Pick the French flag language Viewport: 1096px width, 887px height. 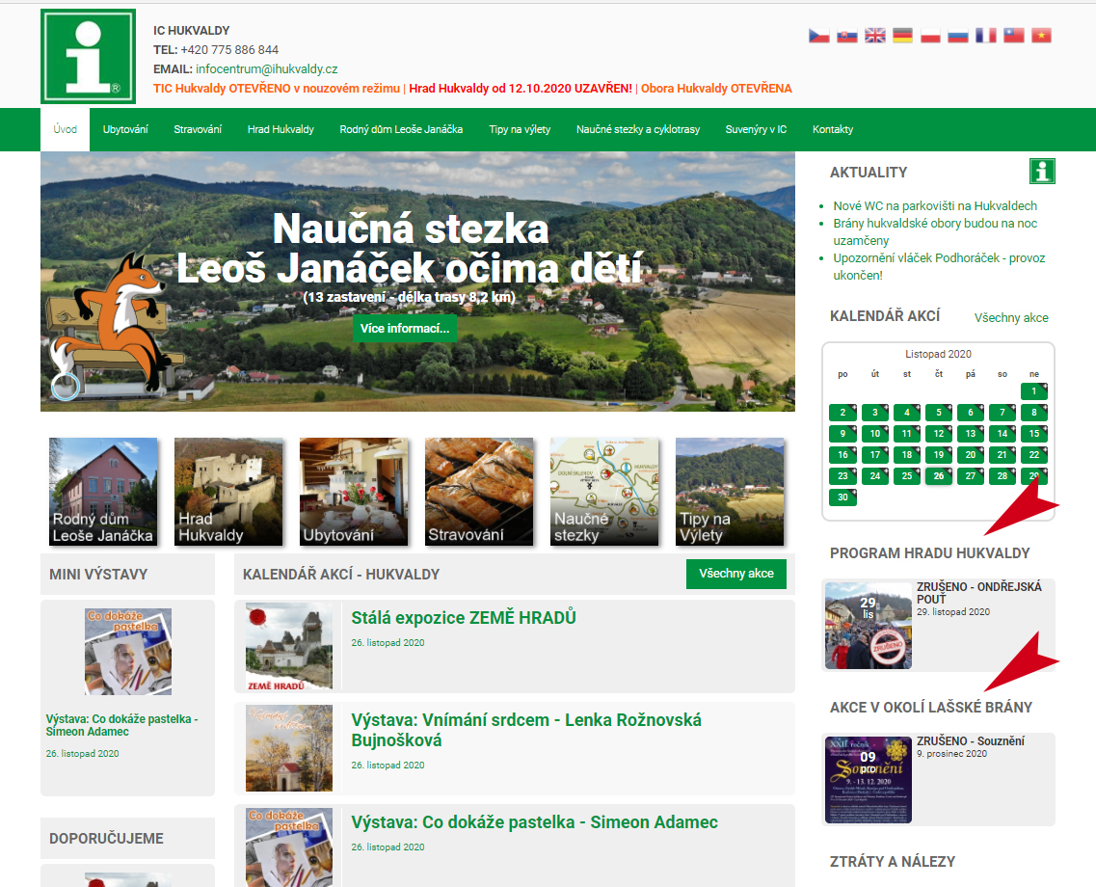985,35
